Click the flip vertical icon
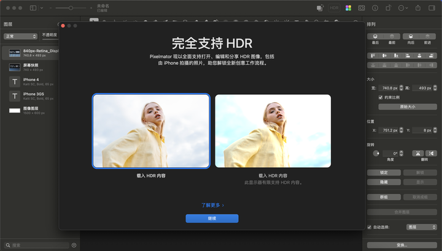 (x=431, y=153)
